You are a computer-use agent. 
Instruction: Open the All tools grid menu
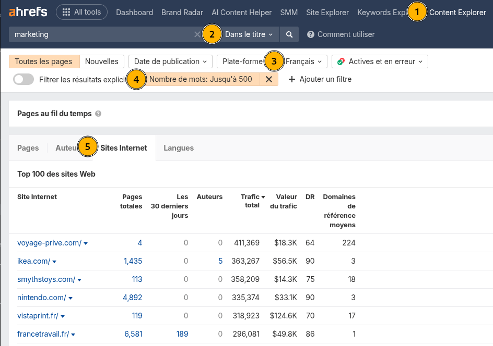pyautogui.click(x=81, y=11)
